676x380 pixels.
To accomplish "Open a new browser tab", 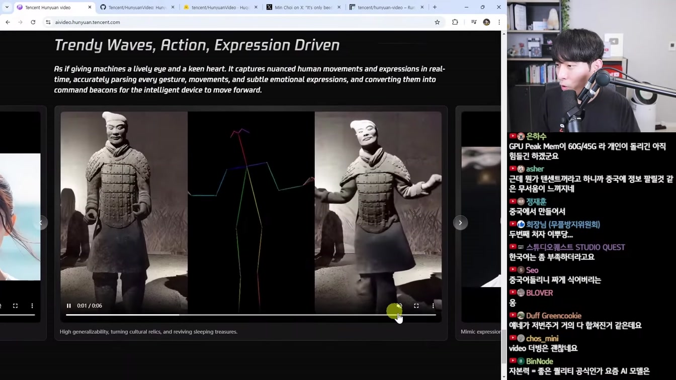I will point(435,8).
